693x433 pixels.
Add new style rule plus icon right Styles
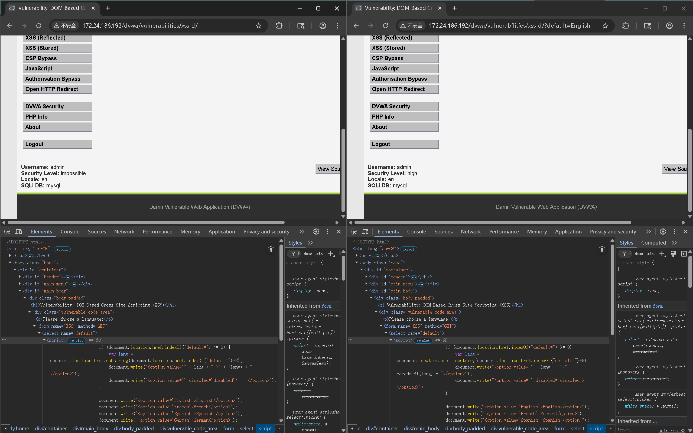[x=662, y=254]
